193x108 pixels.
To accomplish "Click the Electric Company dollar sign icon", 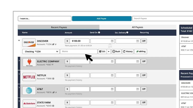I will [x=67, y=61].
